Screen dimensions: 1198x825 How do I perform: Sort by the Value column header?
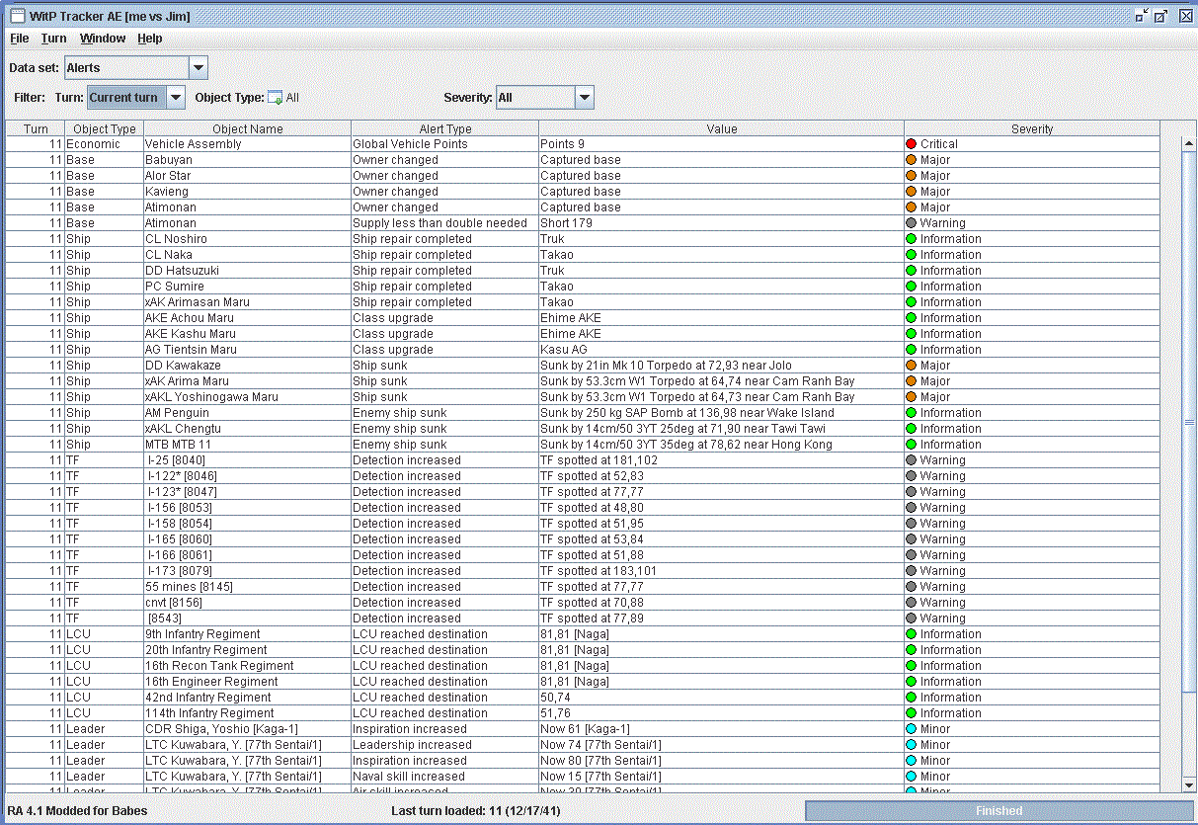[x=722, y=128]
